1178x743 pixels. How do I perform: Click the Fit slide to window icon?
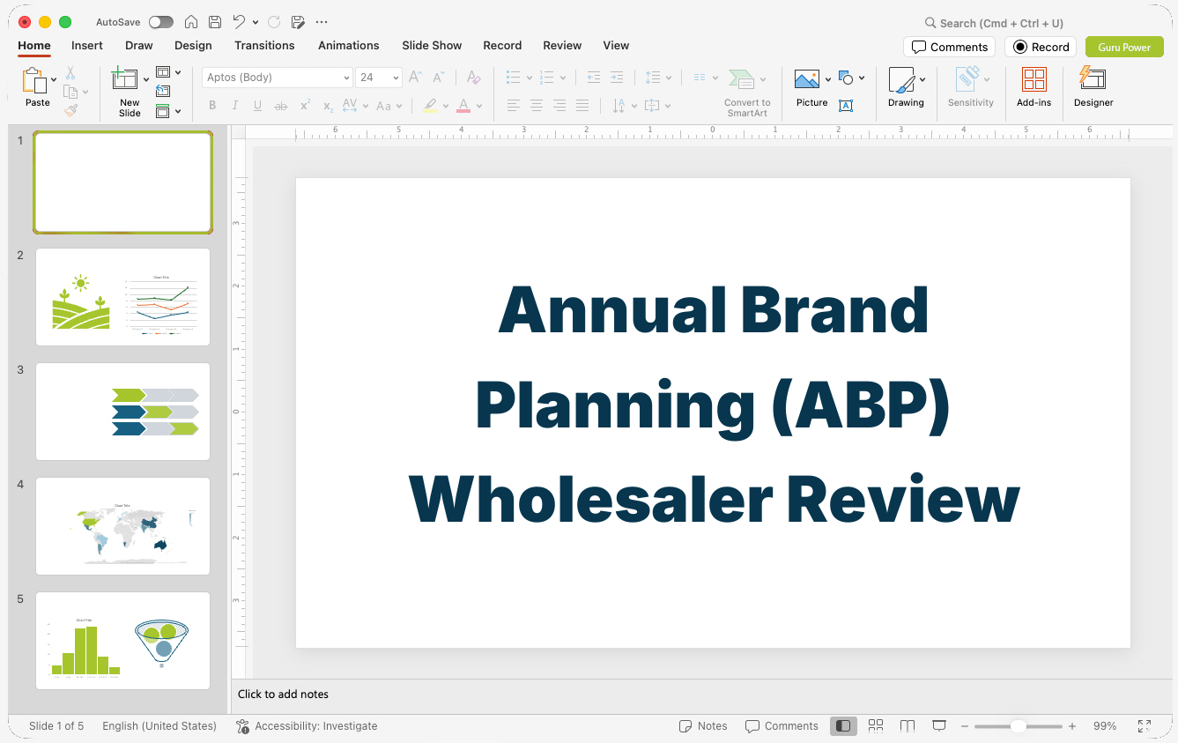[x=1145, y=726]
